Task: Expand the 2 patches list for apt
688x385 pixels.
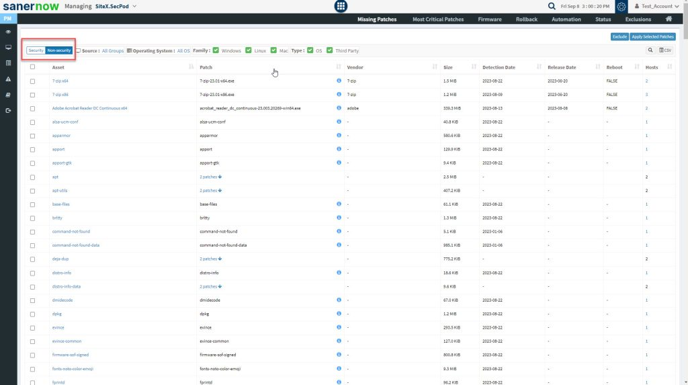Action: coord(210,177)
